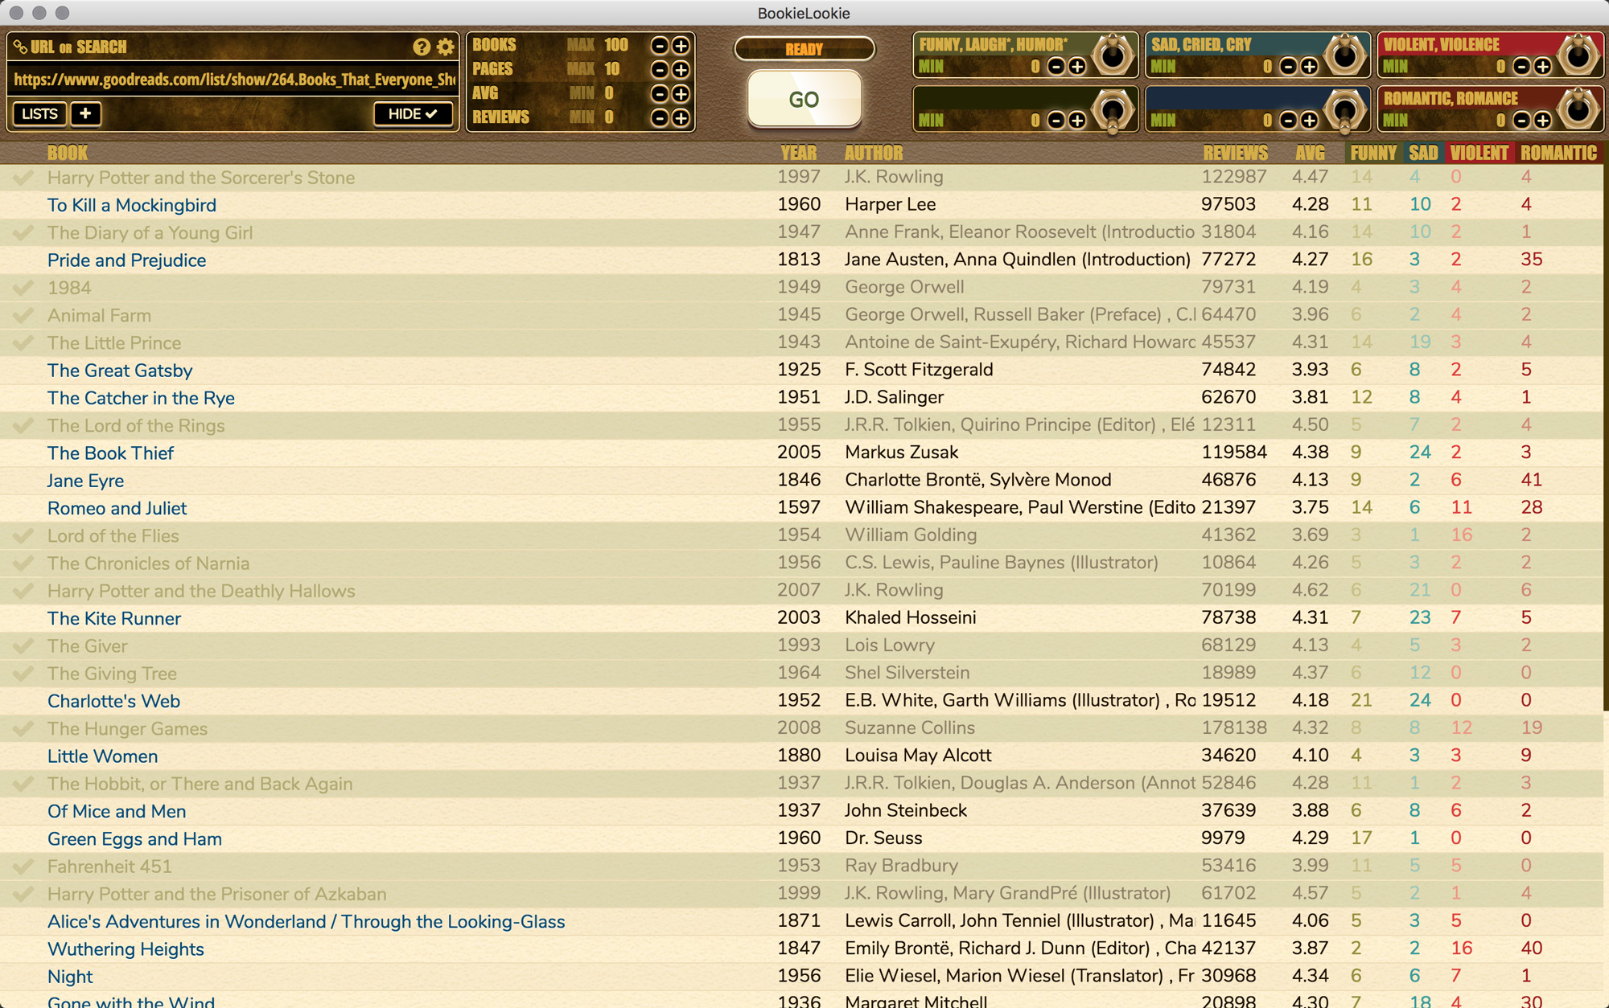Decrease PAGES max with minus button
The width and height of the screenshot is (1609, 1008).
660,69
